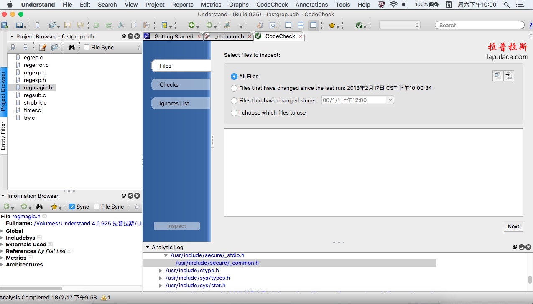
Task: Expand the References by Flat List section
Action: tap(2, 251)
